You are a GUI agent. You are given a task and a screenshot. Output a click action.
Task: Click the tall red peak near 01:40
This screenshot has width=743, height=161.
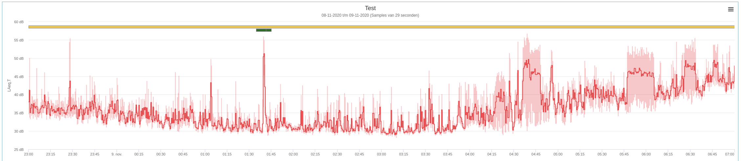click(264, 56)
